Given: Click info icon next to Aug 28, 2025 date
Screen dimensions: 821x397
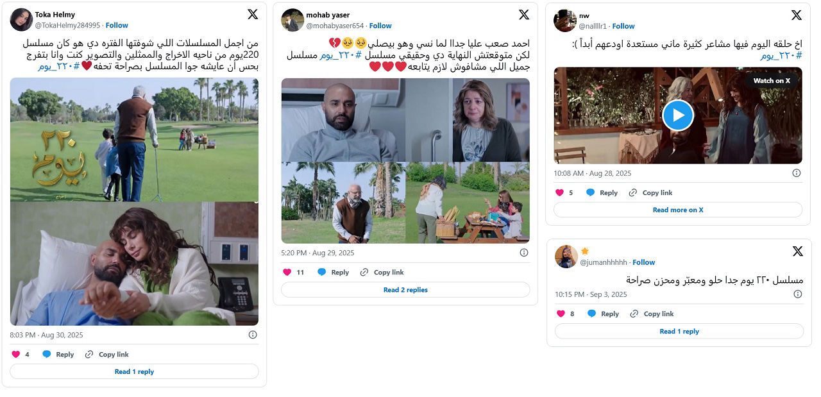Looking at the screenshot, I should (797, 173).
